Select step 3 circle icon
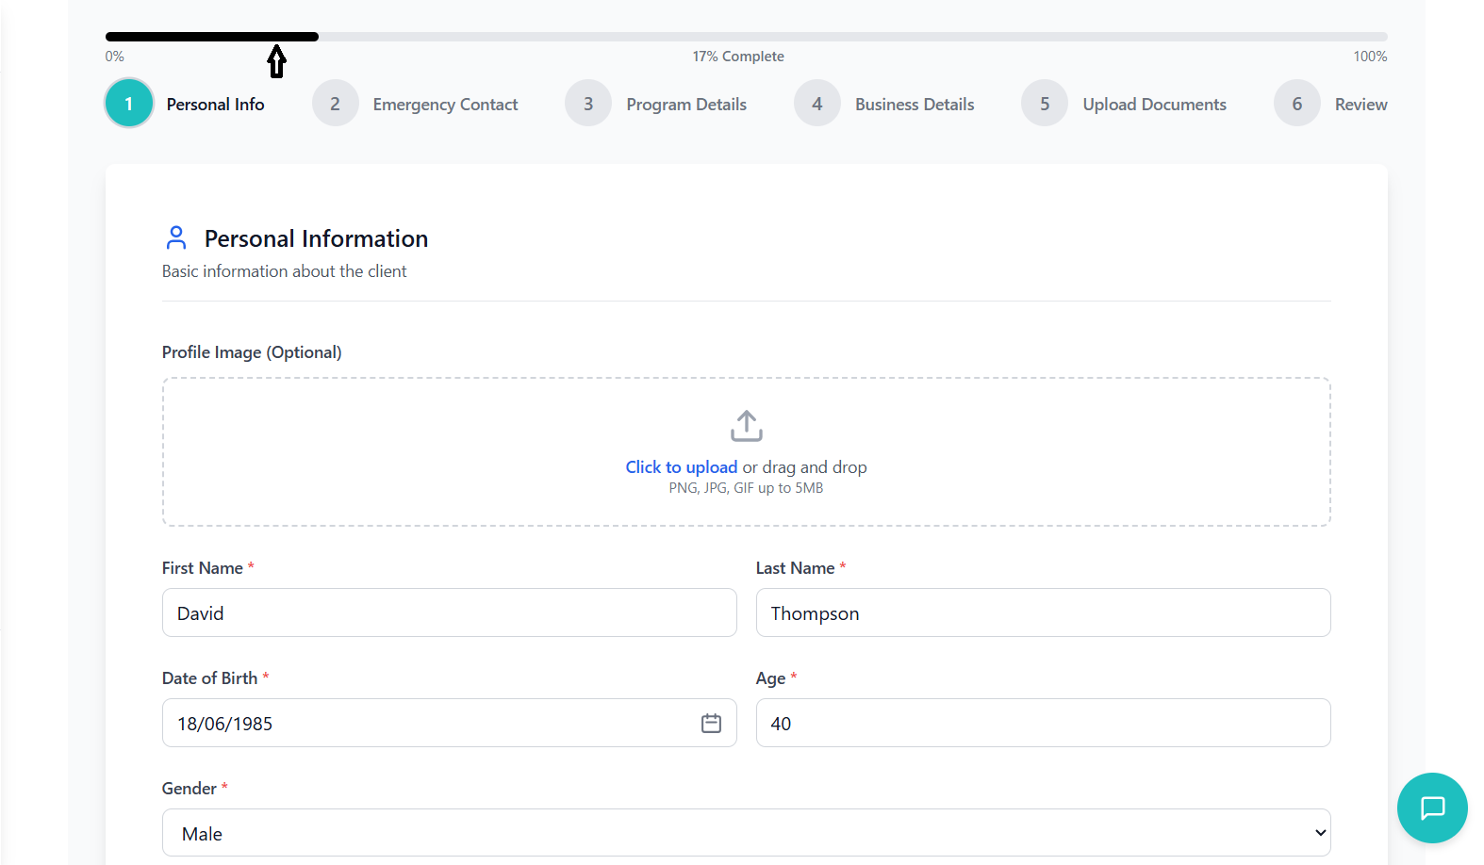The height and width of the screenshot is (865, 1484). coord(588,103)
